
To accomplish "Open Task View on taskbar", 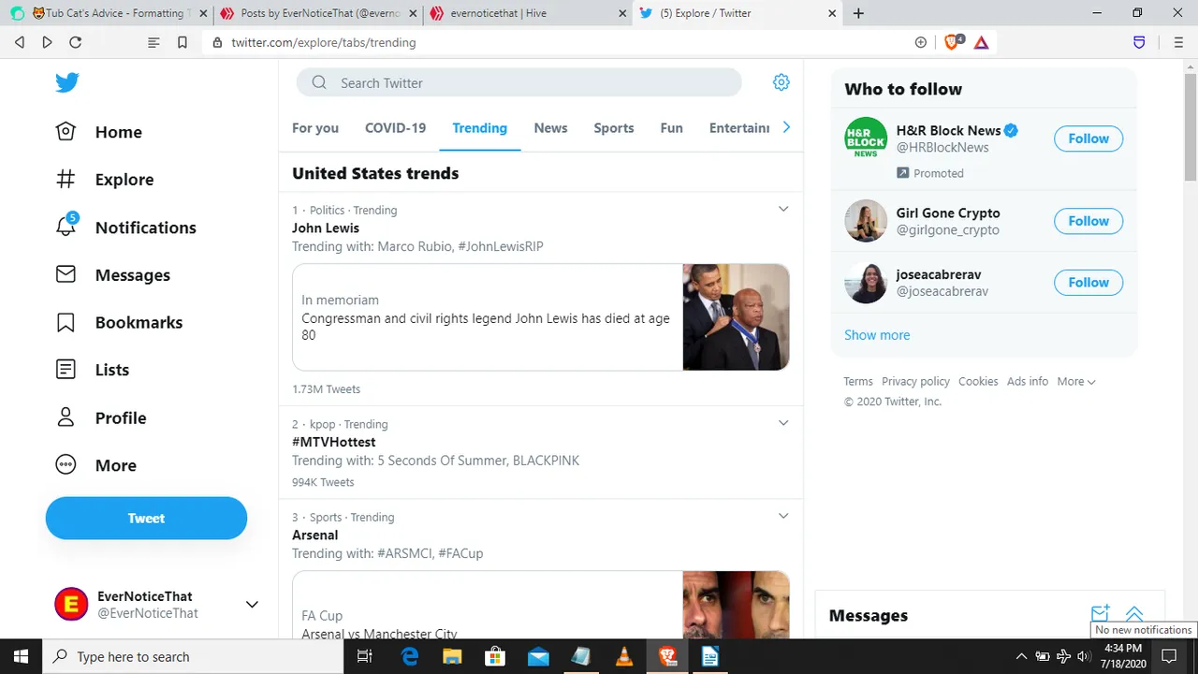I will [x=365, y=656].
